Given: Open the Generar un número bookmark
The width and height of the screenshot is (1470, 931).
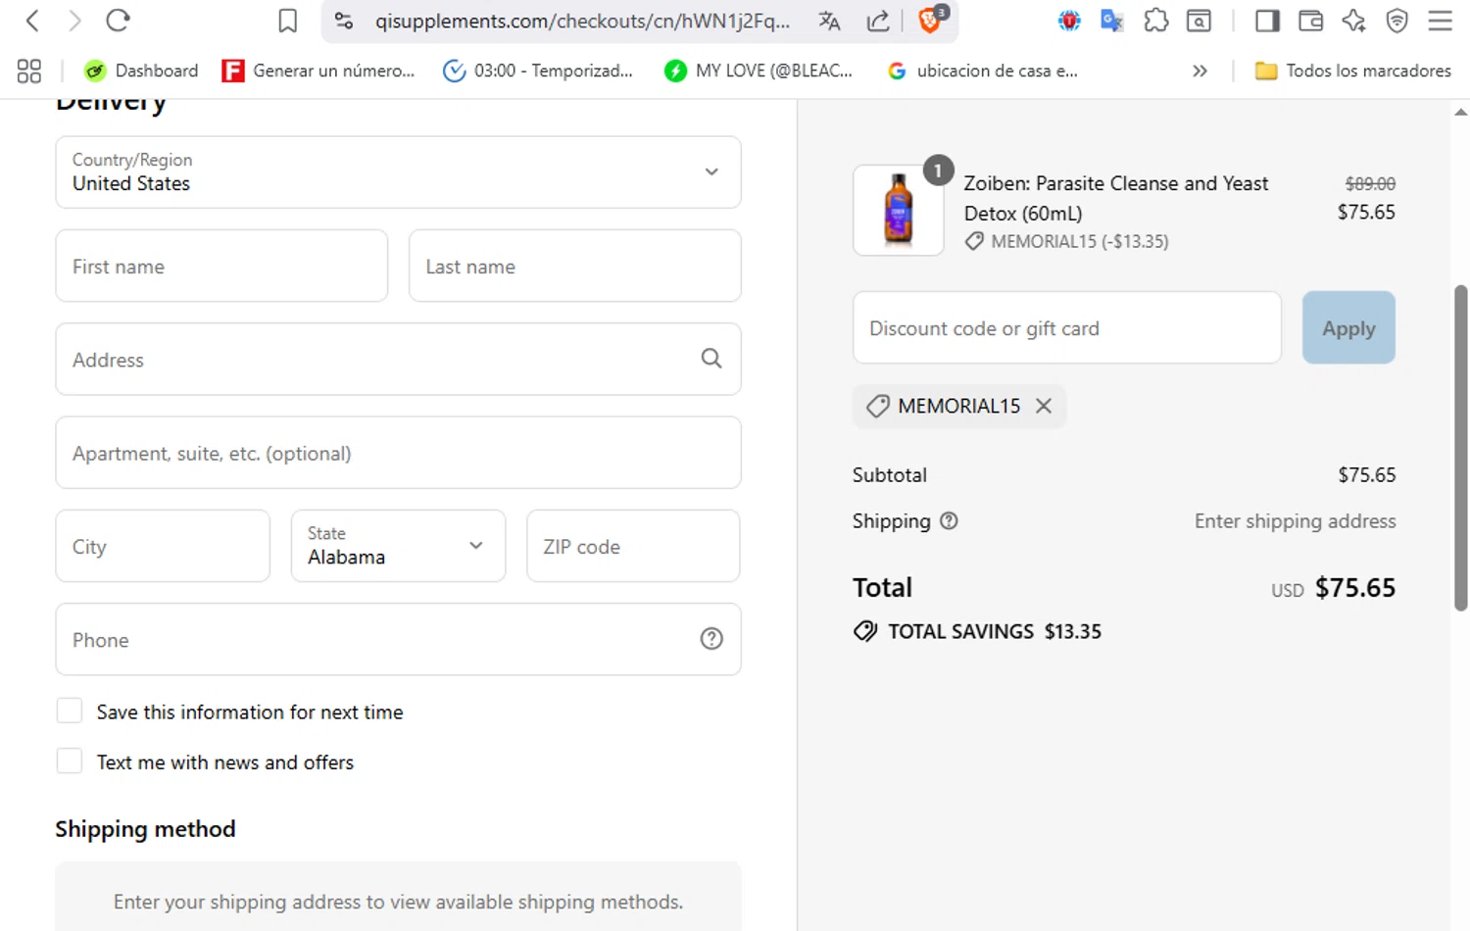Looking at the screenshot, I should pos(318,71).
